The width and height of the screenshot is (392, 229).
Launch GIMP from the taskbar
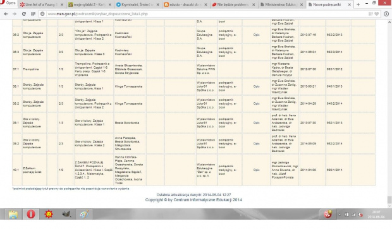[x=66, y=214]
